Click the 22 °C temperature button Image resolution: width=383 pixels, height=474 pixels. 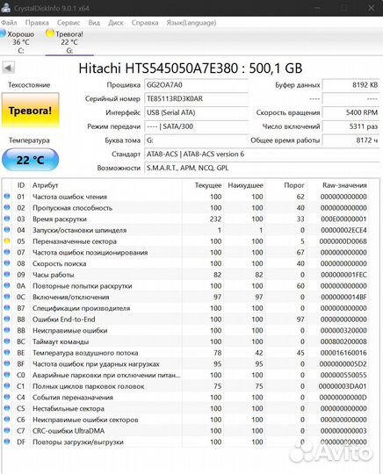30,160
